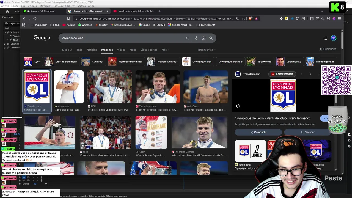Switch to the Videos search tab

(121, 50)
